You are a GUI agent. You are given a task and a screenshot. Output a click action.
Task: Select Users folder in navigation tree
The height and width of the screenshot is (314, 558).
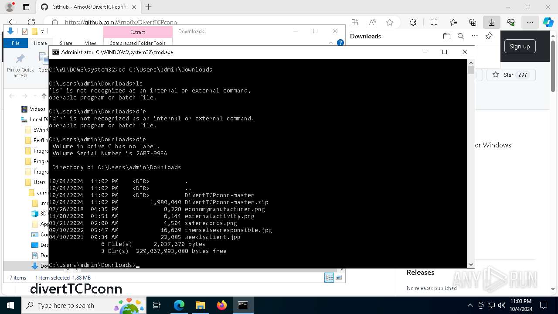click(35, 182)
